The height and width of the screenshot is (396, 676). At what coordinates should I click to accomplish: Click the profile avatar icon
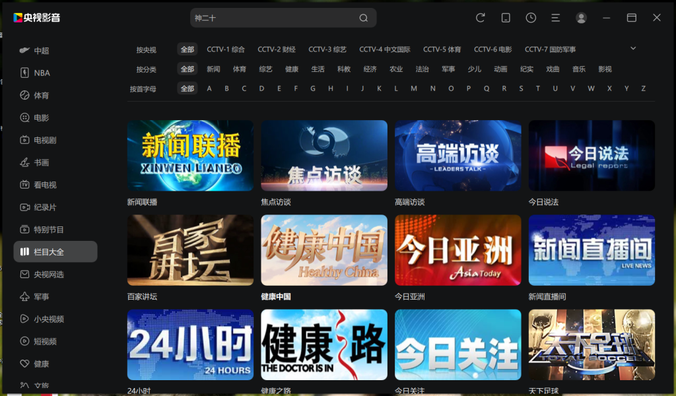pos(581,18)
